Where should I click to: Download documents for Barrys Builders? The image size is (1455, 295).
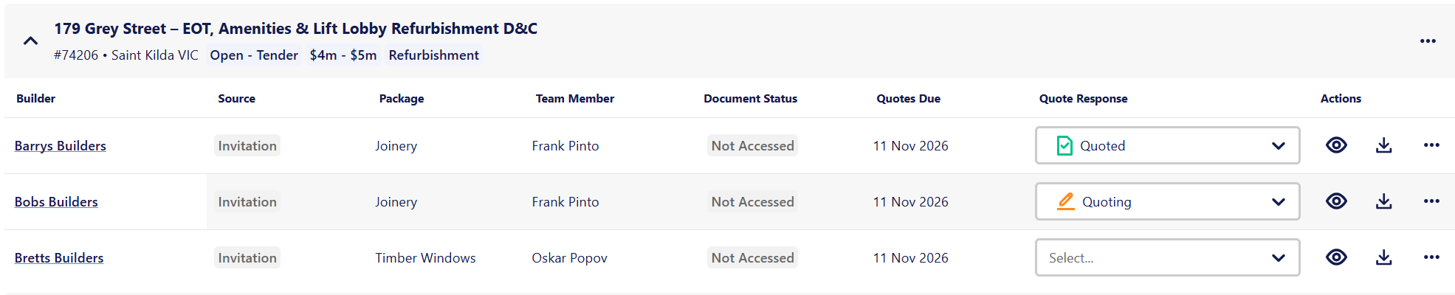(x=1384, y=145)
